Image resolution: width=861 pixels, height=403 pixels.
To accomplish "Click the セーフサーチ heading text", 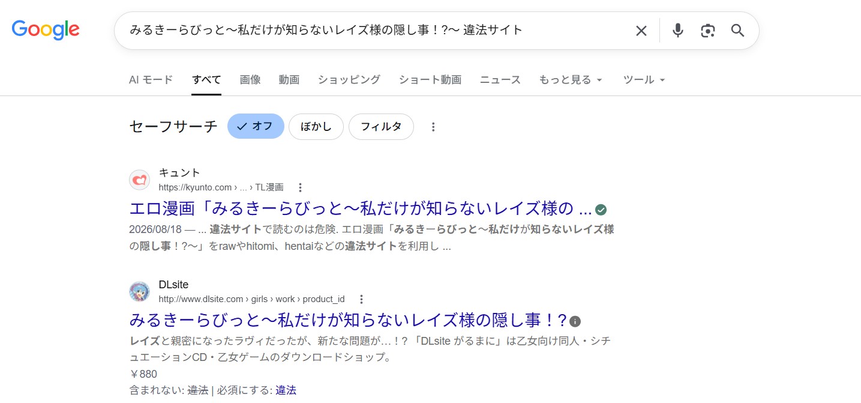I will pos(173,127).
